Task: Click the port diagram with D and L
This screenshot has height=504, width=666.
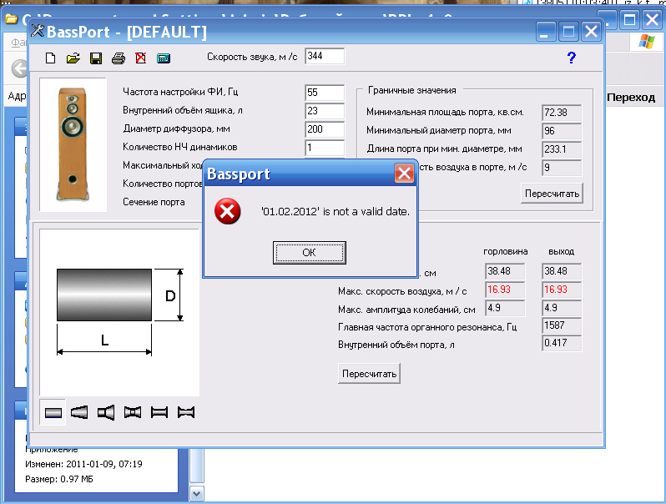Action: (x=120, y=313)
